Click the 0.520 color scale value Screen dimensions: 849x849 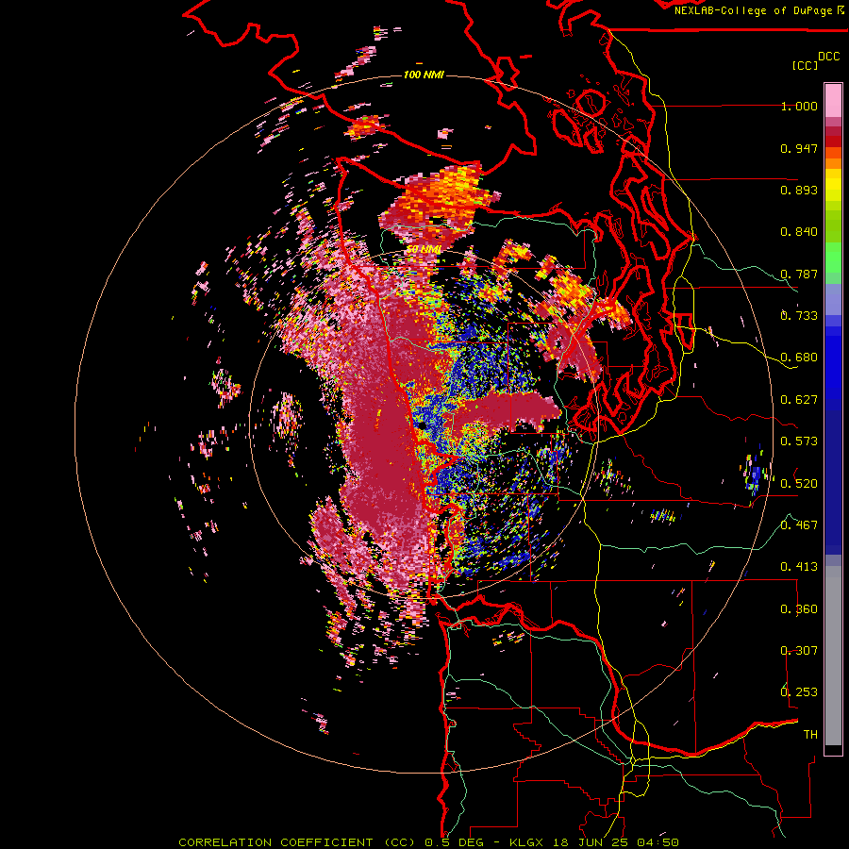[x=799, y=483]
